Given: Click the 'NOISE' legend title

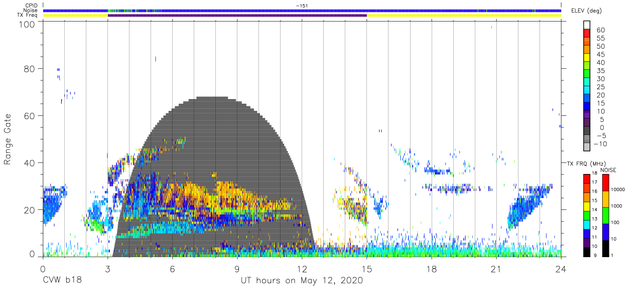Looking at the screenshot, I should coord(608,170).
